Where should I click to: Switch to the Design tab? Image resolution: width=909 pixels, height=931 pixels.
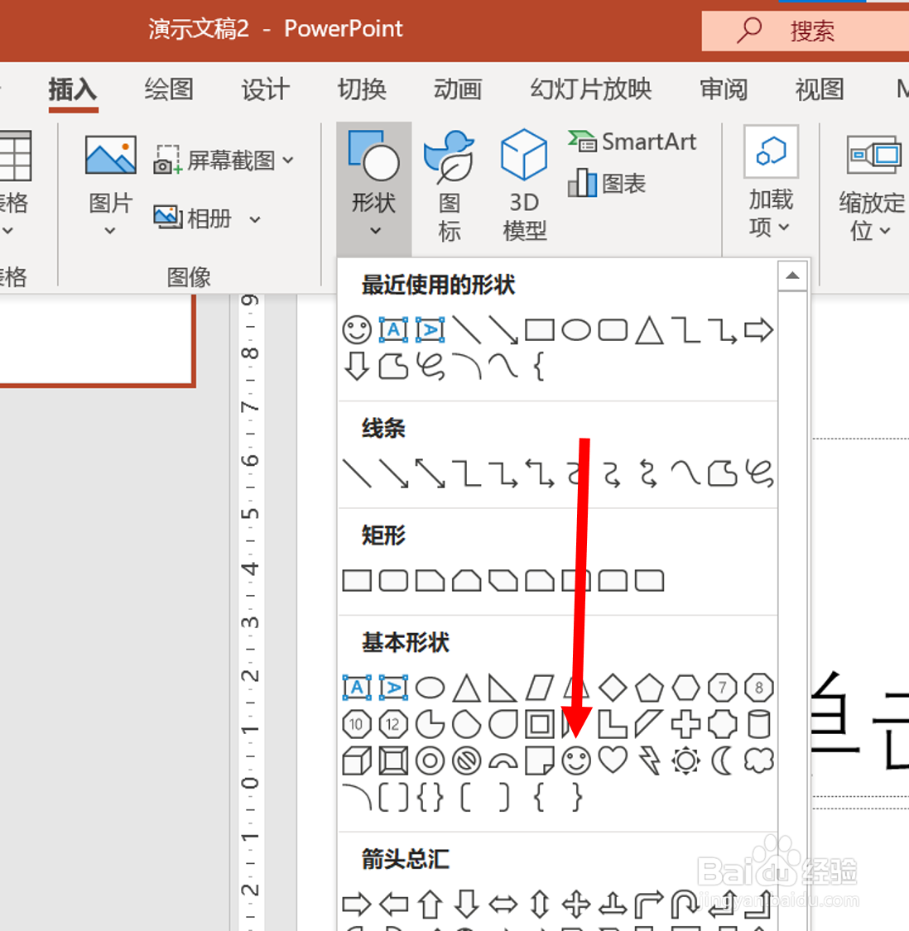coord(265,90)
